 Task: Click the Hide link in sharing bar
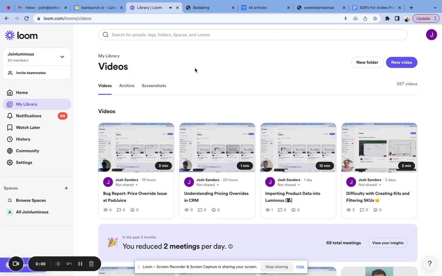click(300, 267)
